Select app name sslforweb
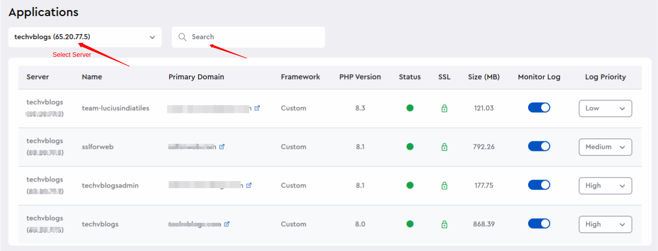 click(x=98, y=147)
